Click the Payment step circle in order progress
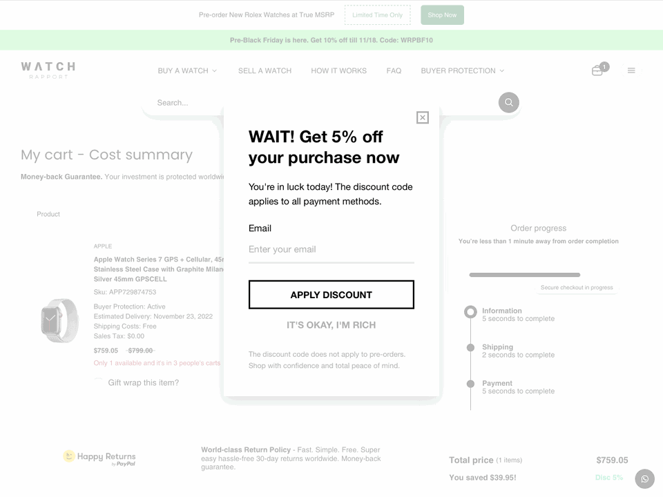 (471, 384)
